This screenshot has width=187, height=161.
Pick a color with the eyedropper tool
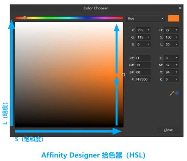pos(172,94)
